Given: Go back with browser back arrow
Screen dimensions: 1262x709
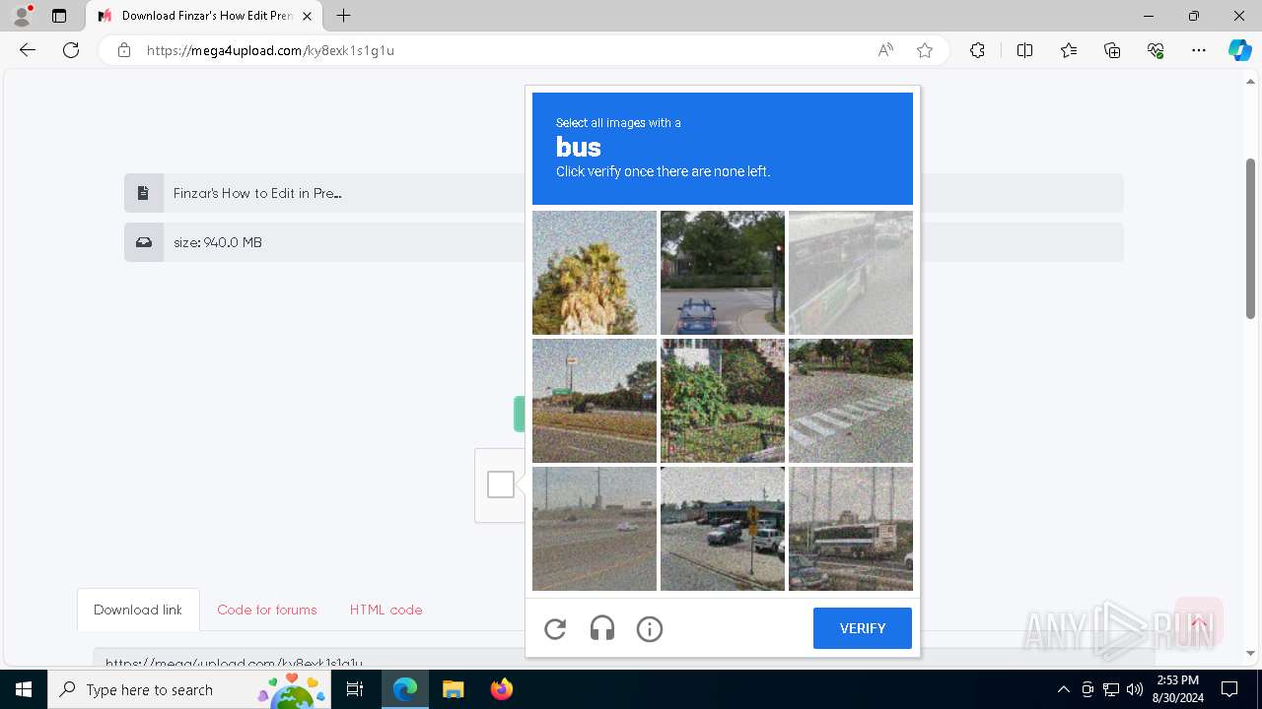Looking at the screenshot, I should [x=28, y=50].
